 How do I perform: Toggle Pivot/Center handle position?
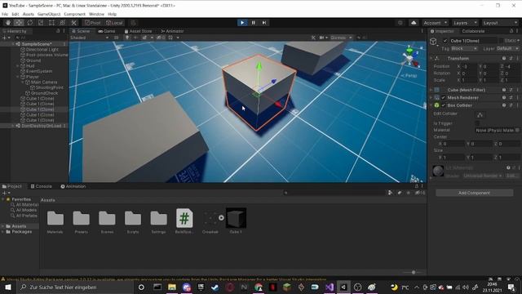92,23
